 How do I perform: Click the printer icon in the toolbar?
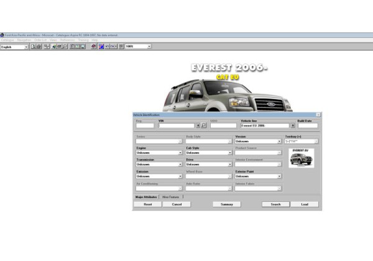pyautogui.click(x=39, y=47)
